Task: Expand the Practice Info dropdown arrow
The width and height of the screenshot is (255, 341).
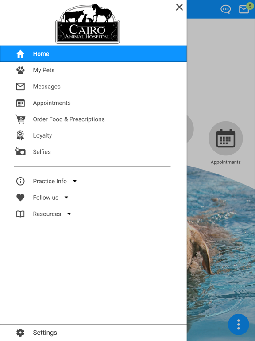Action: (75, 181)
